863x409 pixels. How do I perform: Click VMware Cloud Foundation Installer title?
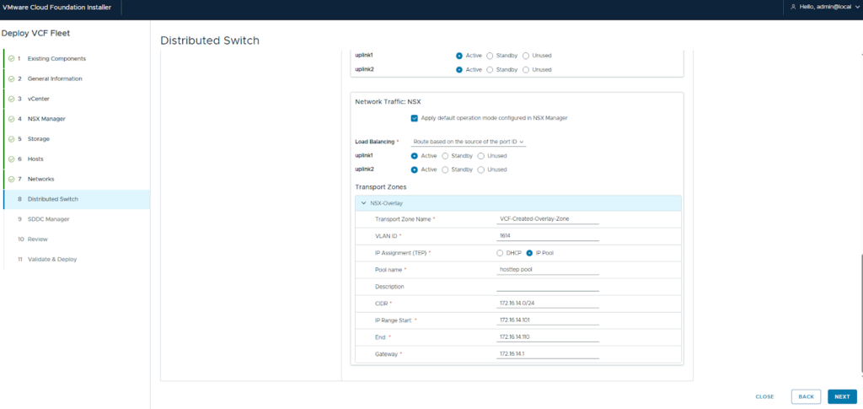tap(56, 7)
